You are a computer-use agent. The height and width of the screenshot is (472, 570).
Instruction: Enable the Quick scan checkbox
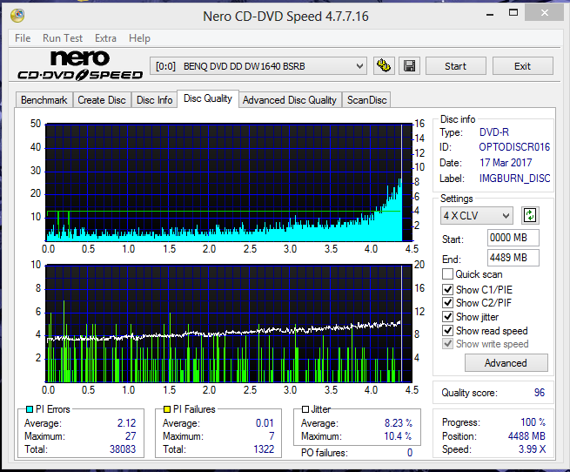click(x=447, y=274)
